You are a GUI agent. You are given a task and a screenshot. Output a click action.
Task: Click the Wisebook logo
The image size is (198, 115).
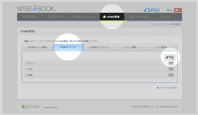(36, 8)
